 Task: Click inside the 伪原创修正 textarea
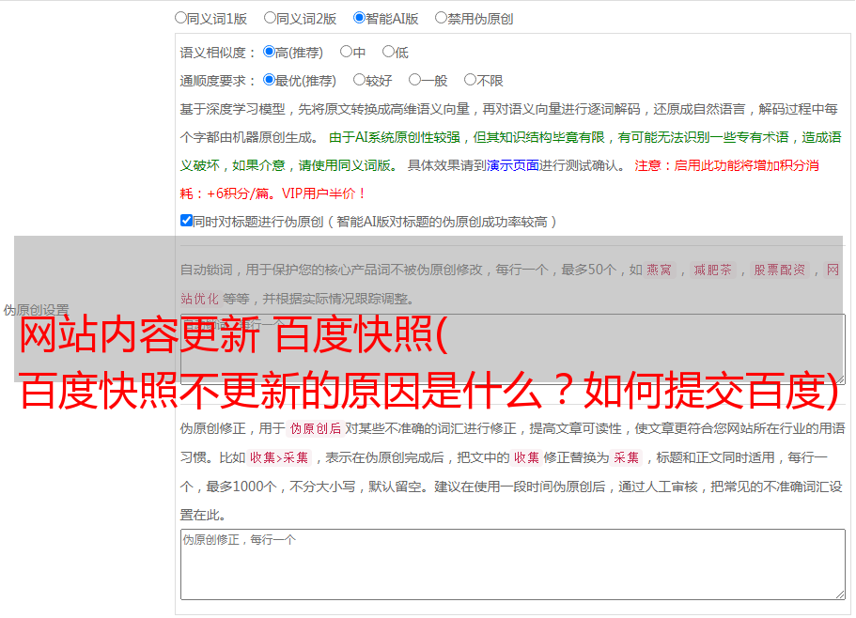click(x=513, y=564)
